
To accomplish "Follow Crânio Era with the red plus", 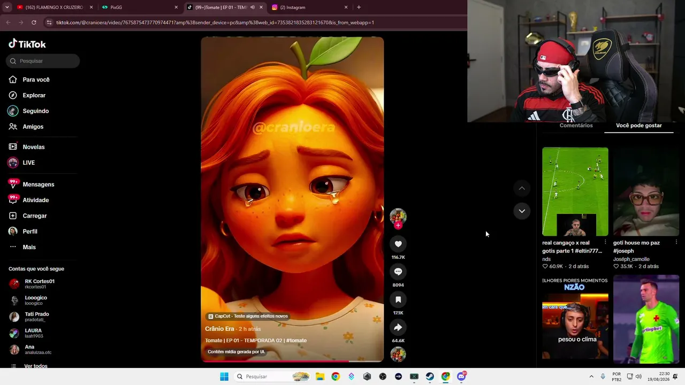I will 398,226.
